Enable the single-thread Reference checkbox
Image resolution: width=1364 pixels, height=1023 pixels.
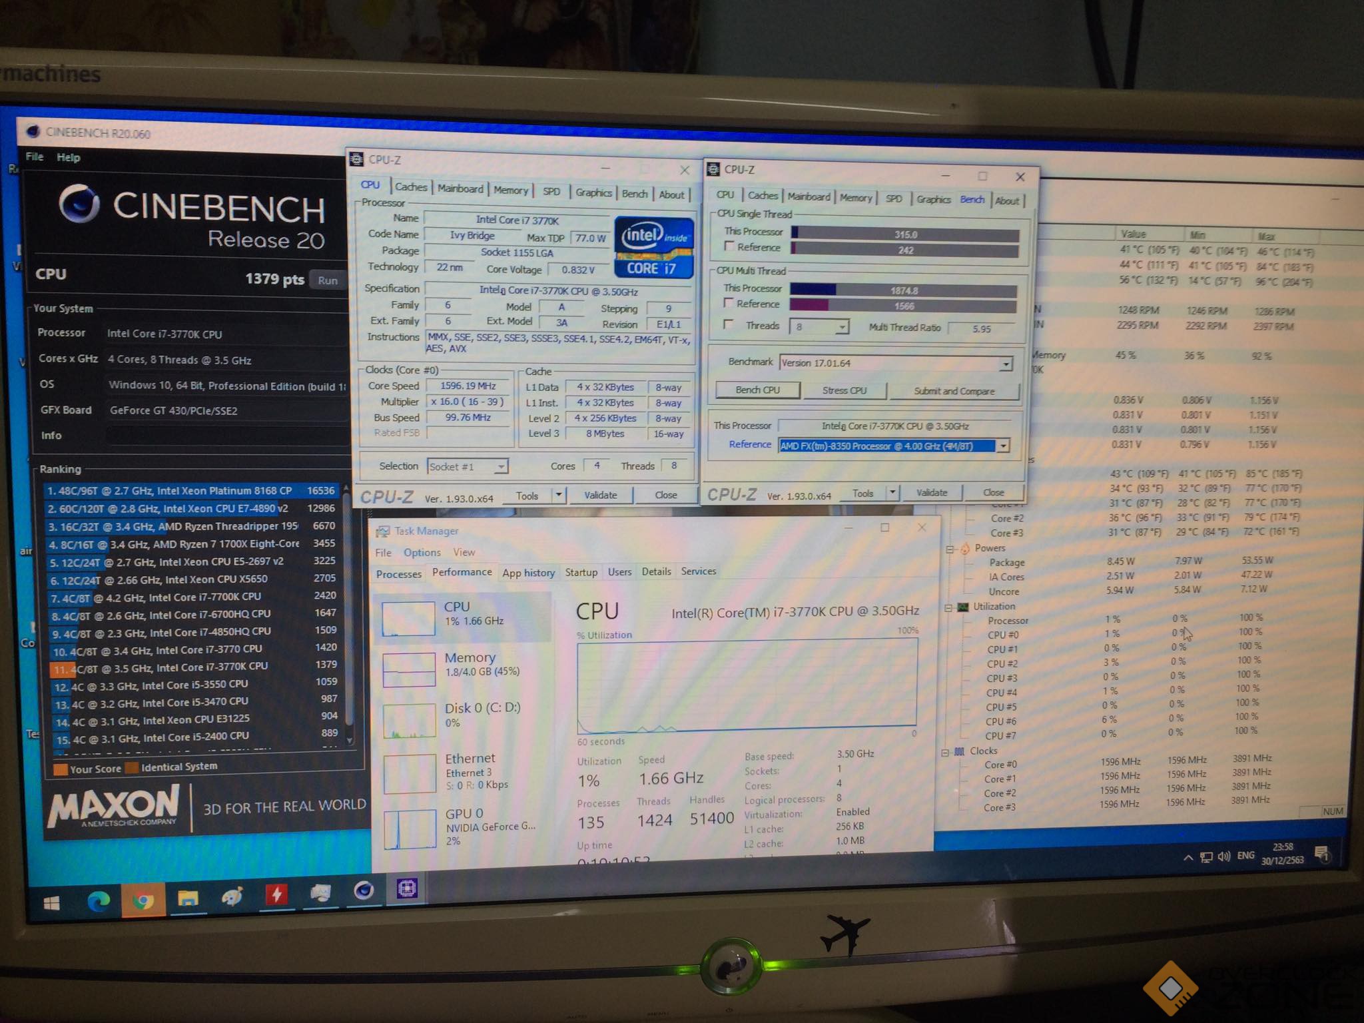coord(729,246)
